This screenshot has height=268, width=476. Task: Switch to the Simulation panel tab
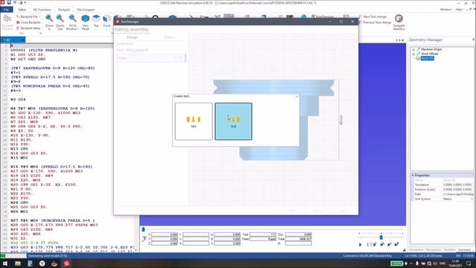pyautogui.click(x=416, y=250)
